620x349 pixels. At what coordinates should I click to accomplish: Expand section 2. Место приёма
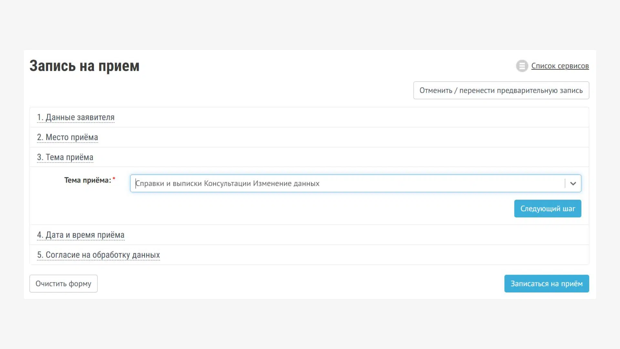click(x=67, y=137)
